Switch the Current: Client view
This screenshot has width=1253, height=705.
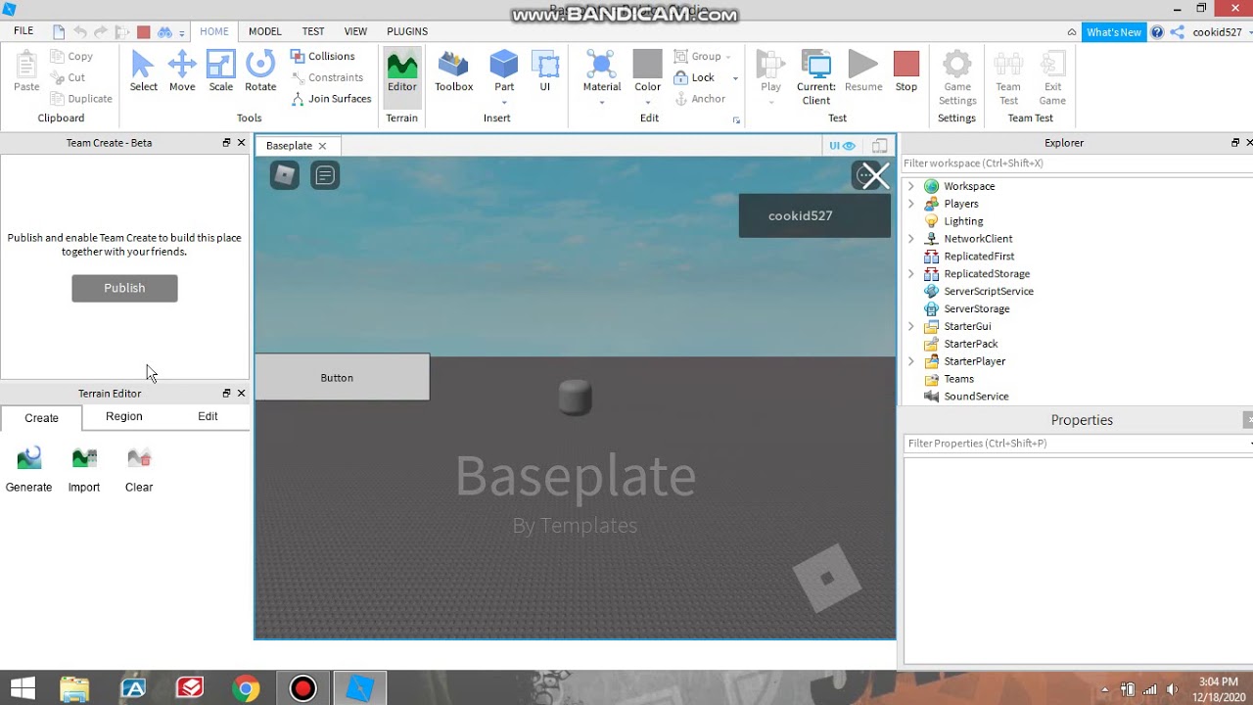(816, 78)
